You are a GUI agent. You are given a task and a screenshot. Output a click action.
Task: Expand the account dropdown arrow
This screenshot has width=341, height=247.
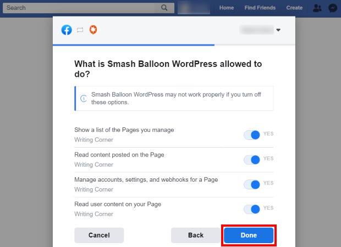278,30
